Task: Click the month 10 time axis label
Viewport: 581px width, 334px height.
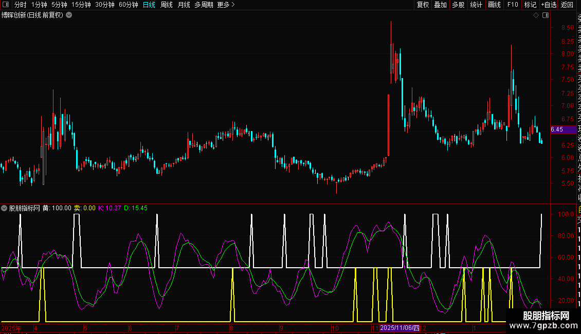Action: 335,328
